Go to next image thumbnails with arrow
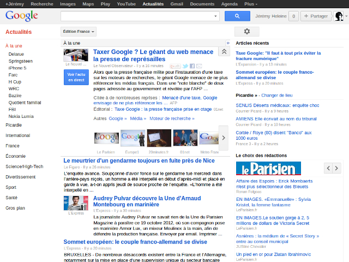Viewport: 349px width, 262px height. pos(224,138)
